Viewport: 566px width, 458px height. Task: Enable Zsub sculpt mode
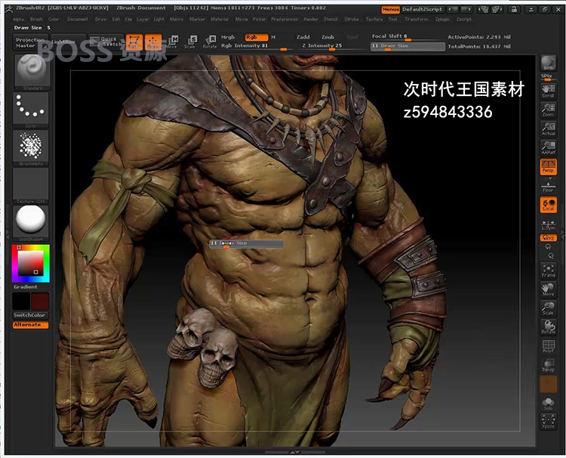tap(328, 37)
